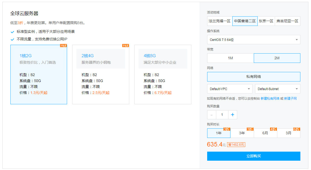Screen dimensions: 311x170
Task: Set bandwidth to 2M
Action: click(277, 58)
